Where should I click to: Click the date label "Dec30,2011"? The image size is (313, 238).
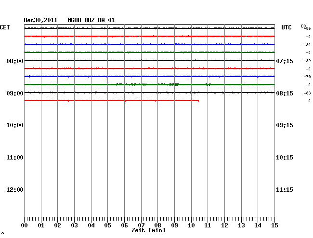tap(40, 20)
